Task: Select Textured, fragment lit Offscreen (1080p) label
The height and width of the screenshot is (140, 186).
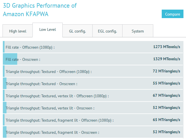Action: pos(60,120)
